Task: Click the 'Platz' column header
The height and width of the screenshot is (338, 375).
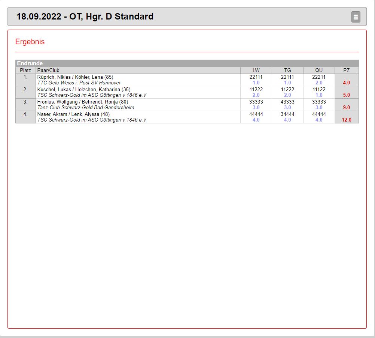Action: tap(25, 70)
